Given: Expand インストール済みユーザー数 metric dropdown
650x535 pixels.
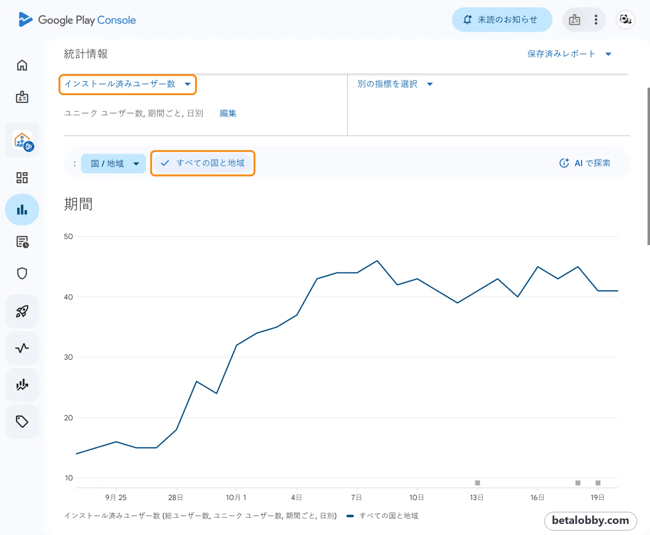Looking at the screenshot, I should pos(128,84).
